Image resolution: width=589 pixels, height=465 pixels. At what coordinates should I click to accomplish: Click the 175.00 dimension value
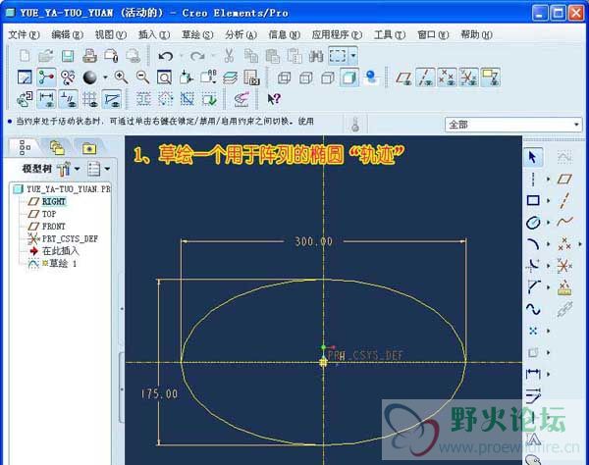[x=159, y=393]
